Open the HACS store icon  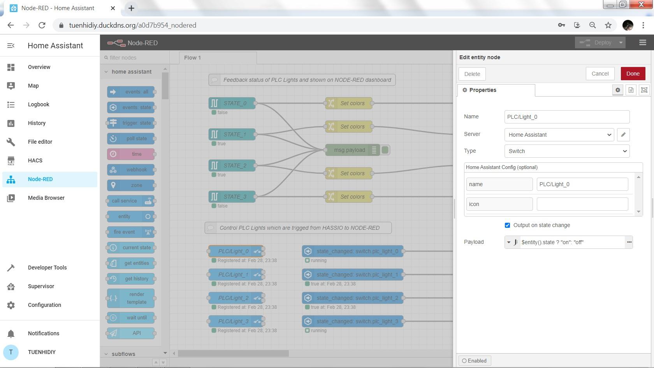[11, 160]
